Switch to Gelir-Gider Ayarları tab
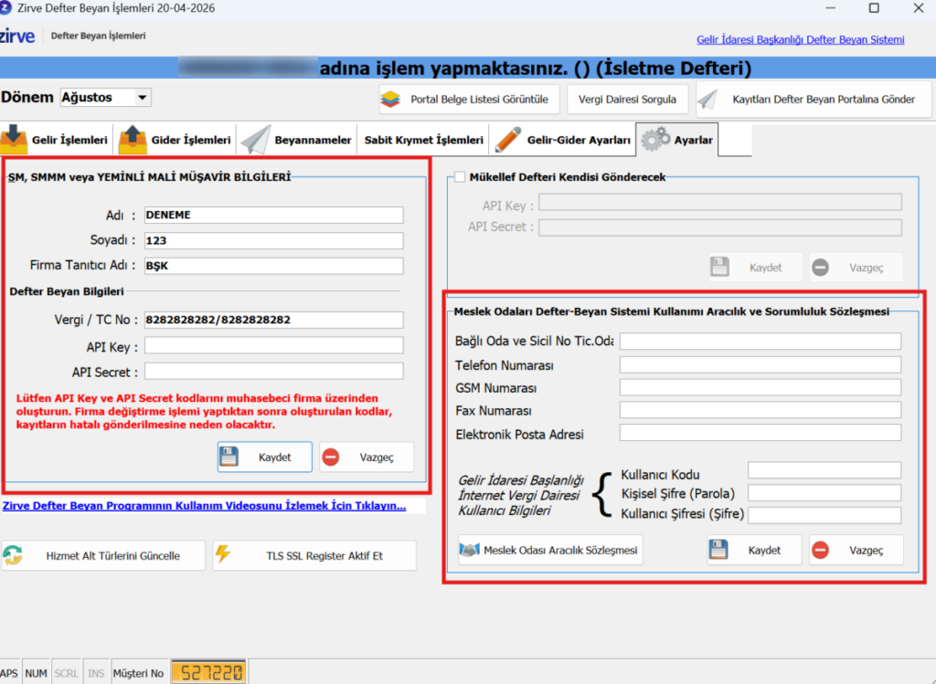The width and height of the screenshot is (936, 684). coord(563,140)
